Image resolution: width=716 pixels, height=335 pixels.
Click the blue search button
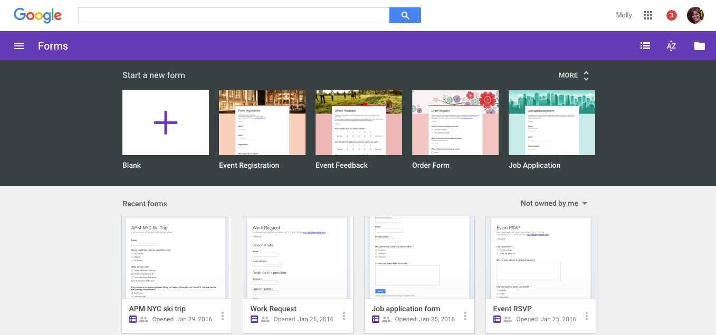click(405, 15)
